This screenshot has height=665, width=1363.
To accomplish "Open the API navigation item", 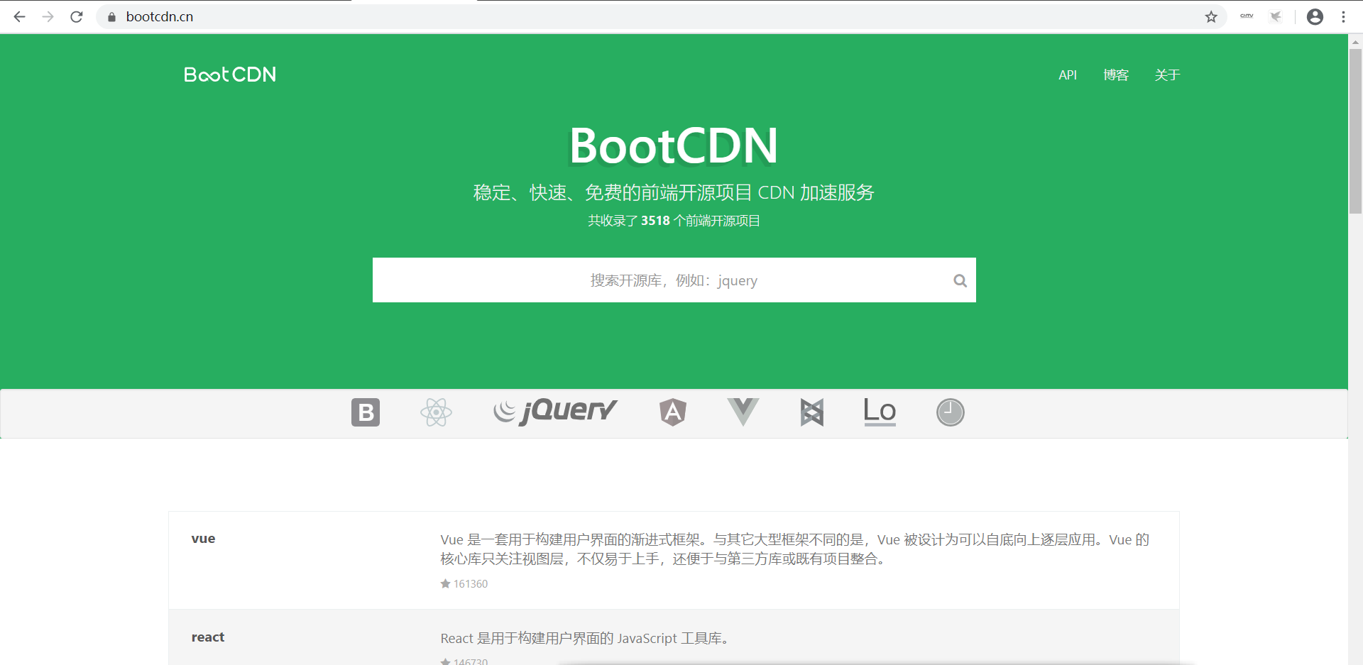I will 1067,75.
